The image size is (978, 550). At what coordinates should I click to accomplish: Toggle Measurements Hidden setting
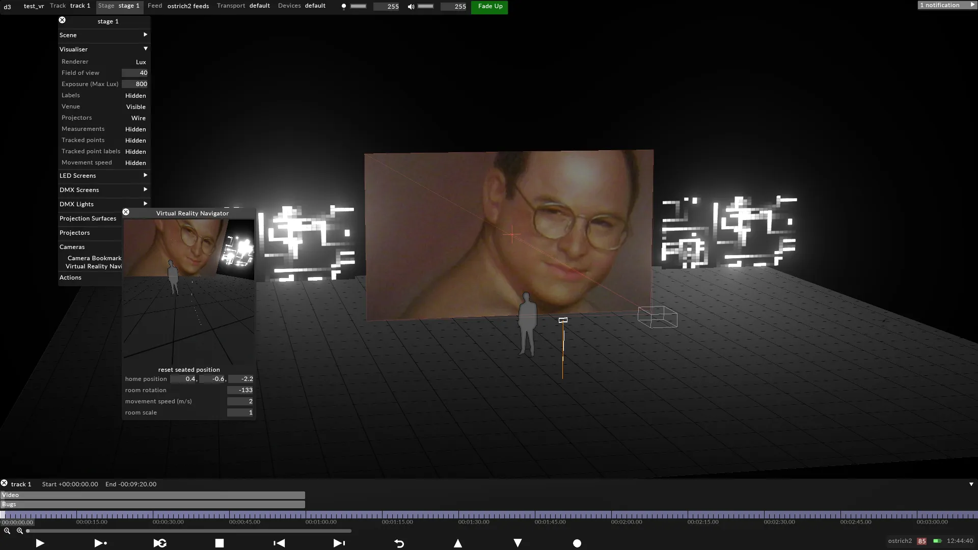[x=135, y=129]
